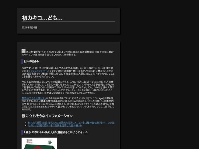Viewport: 199px width, 149px height.
Task: Open the たまには公園で筋トレを！遊具を活用した自体重トレ link
Action: 55,125
